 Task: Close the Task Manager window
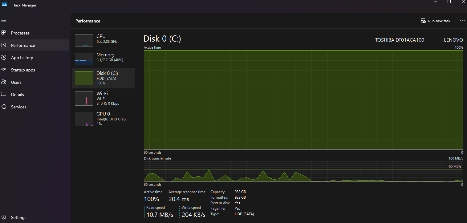point(463,2)
